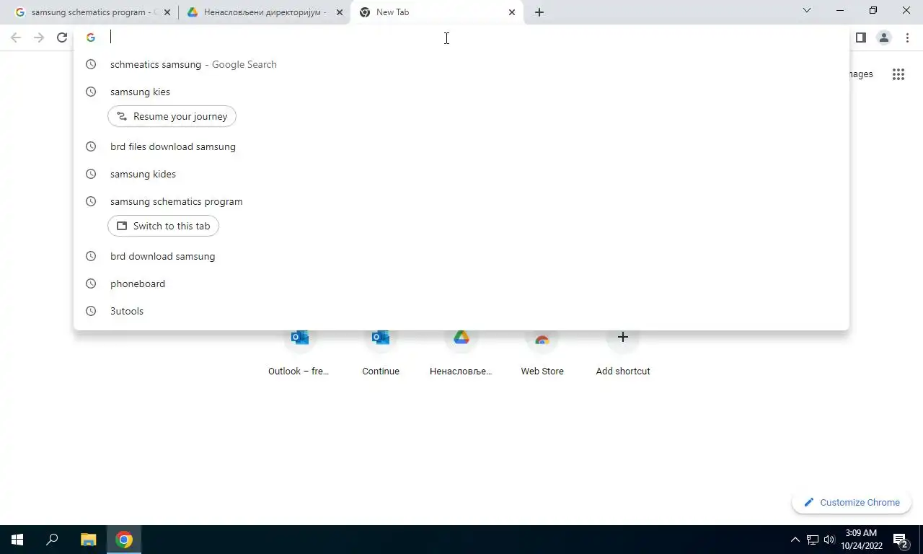Open the Google apps grid
This screenshot has width=923, height=554.
point(898,74)
